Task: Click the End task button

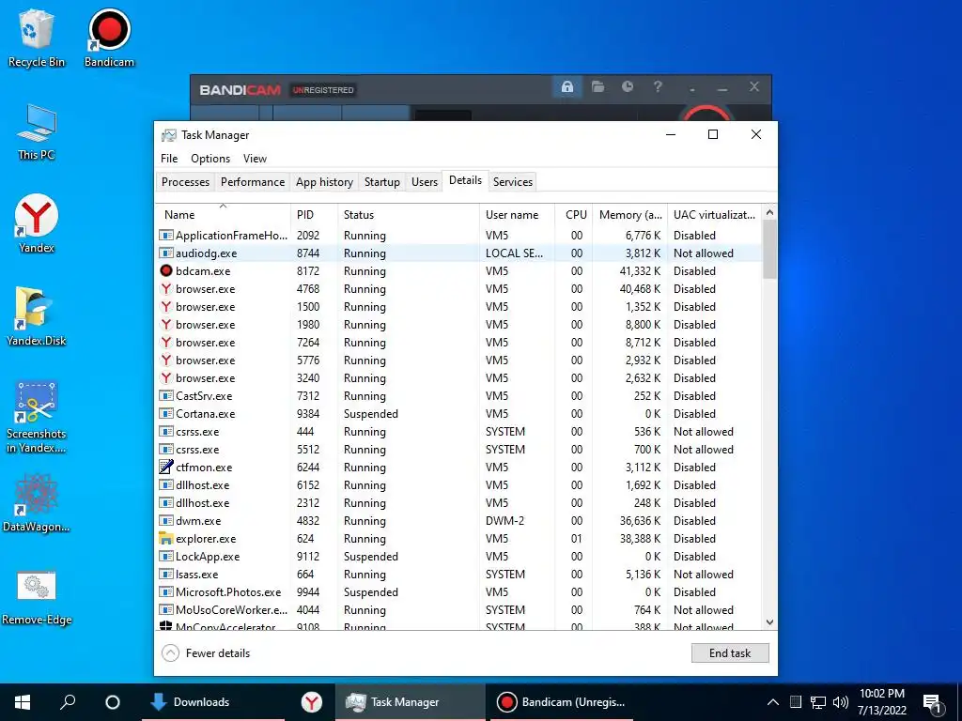Action: (730, 653)
